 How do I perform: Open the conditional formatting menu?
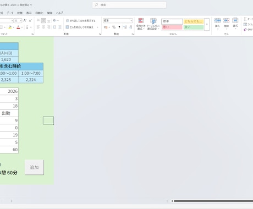click(x=141, y=24)
